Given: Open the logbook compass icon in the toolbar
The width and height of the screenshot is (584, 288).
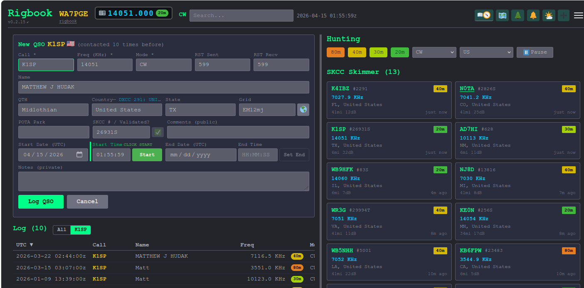Looking at the screenshot, I should [x=484, y=15].
